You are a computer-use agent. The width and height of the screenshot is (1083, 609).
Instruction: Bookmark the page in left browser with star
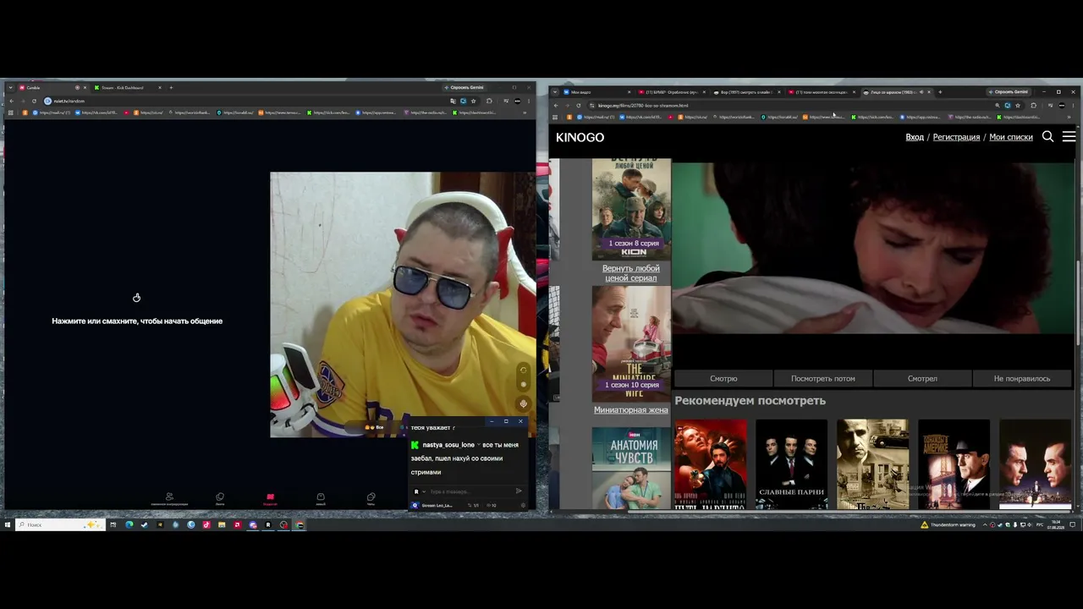tap(473, 101)
